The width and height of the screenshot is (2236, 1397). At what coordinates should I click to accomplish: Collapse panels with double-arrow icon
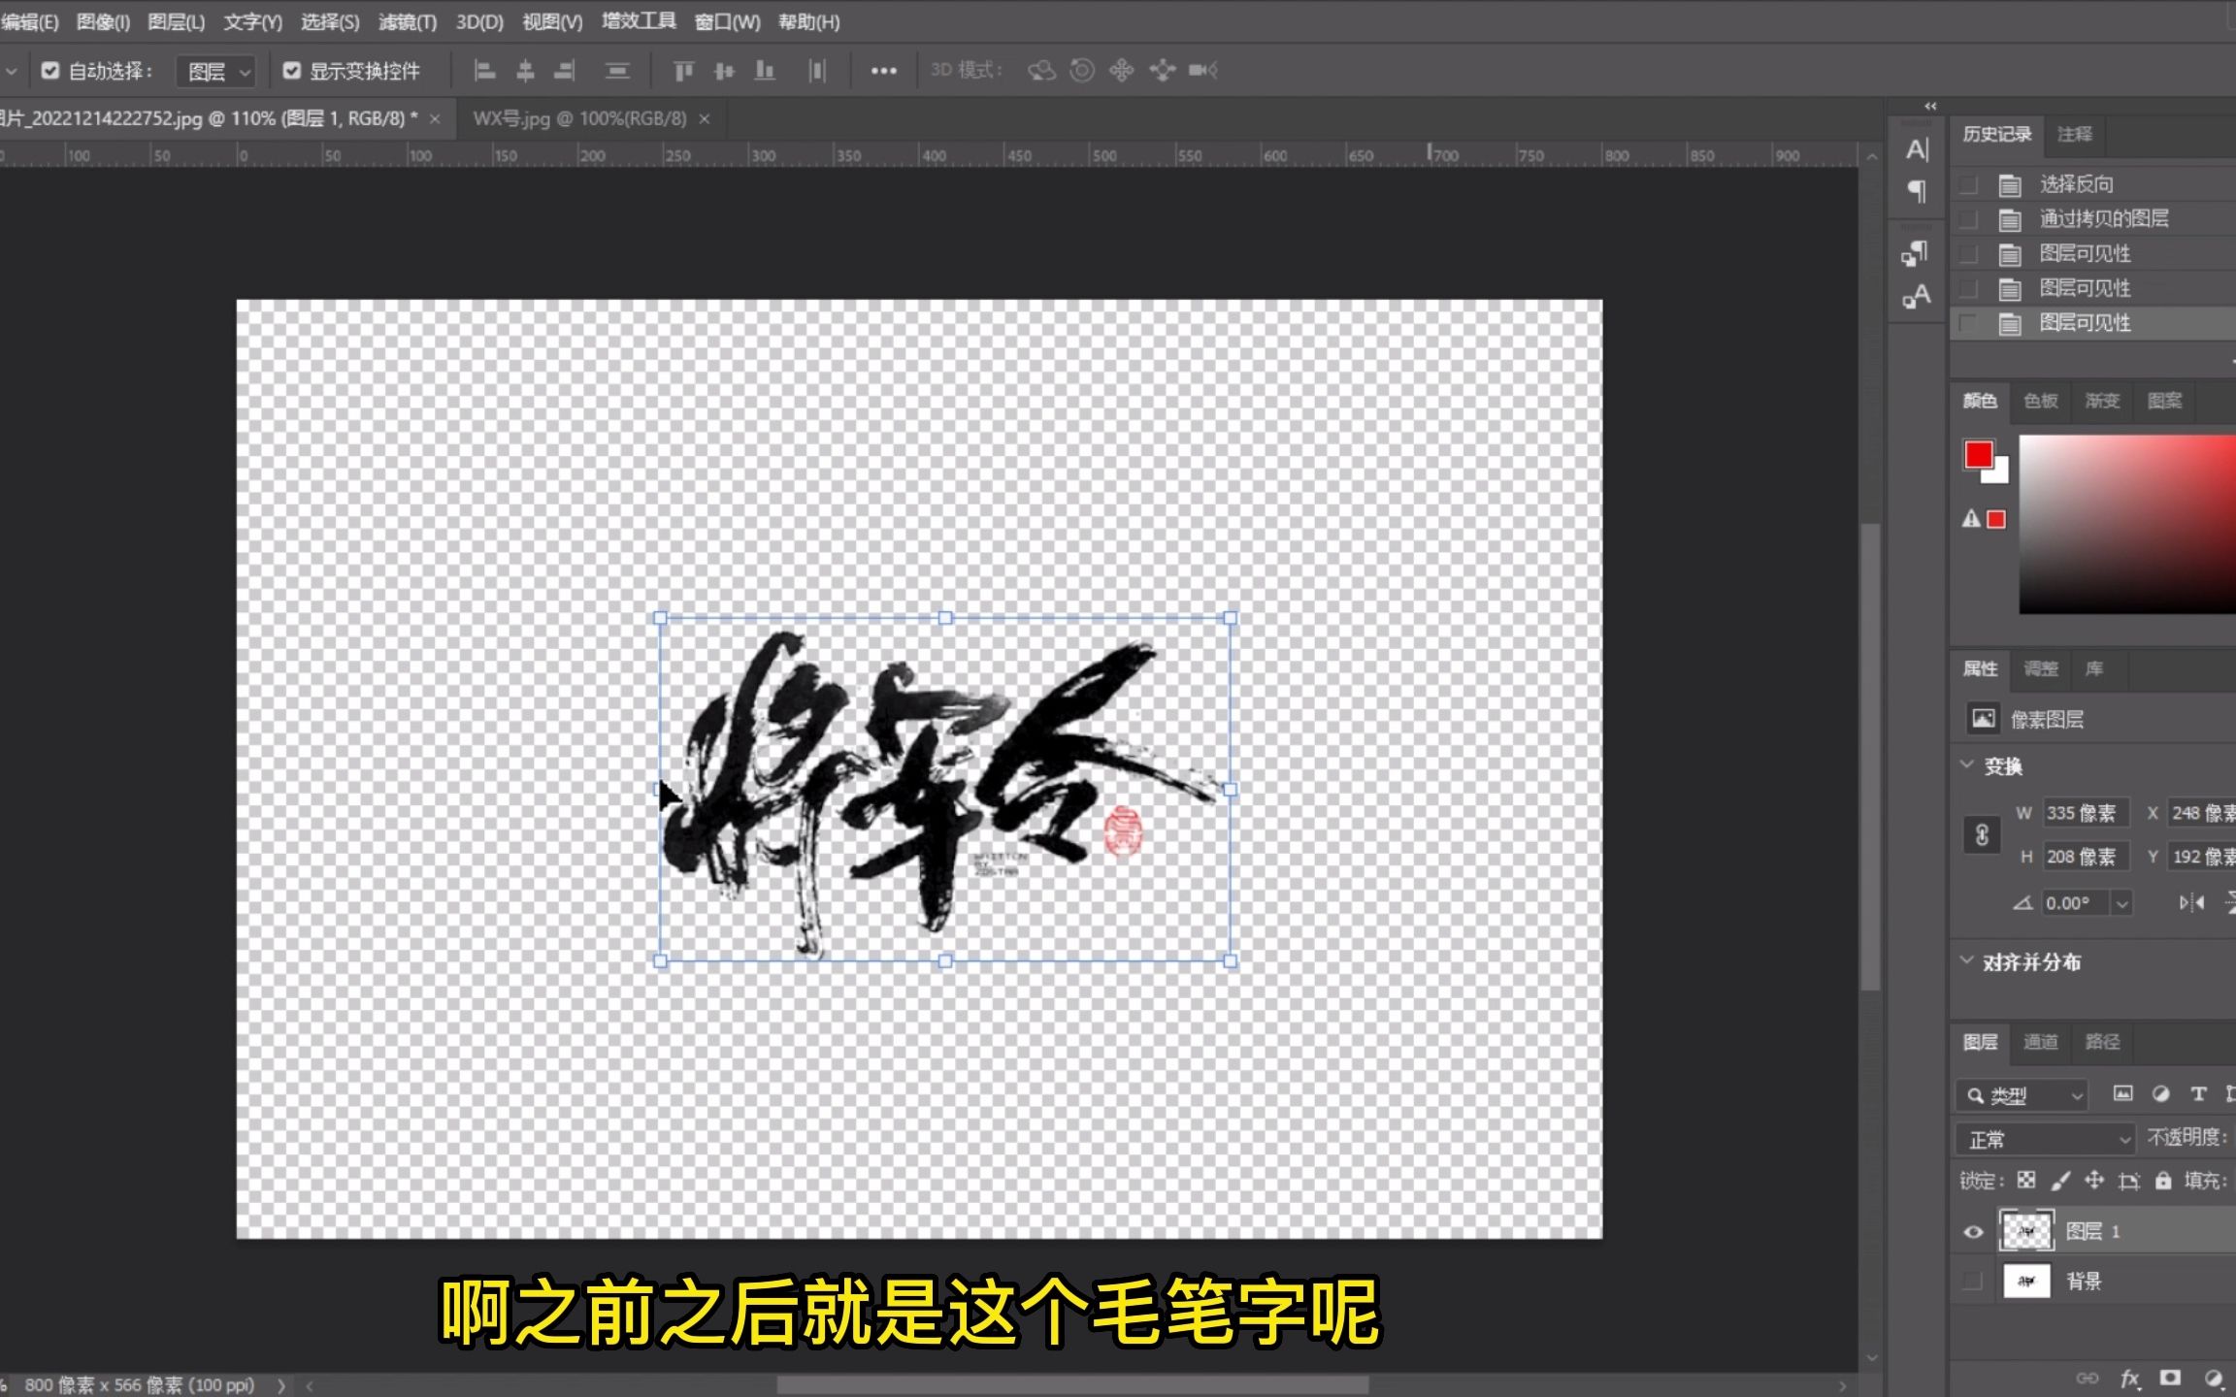pyautogui.click(x=1930, y=106)
